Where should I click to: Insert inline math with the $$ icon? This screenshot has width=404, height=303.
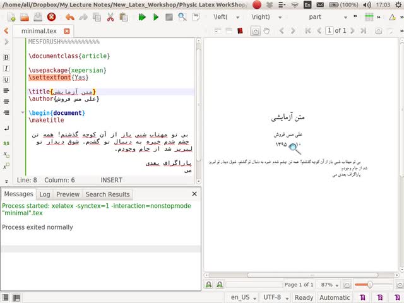(x=6, y=143)
